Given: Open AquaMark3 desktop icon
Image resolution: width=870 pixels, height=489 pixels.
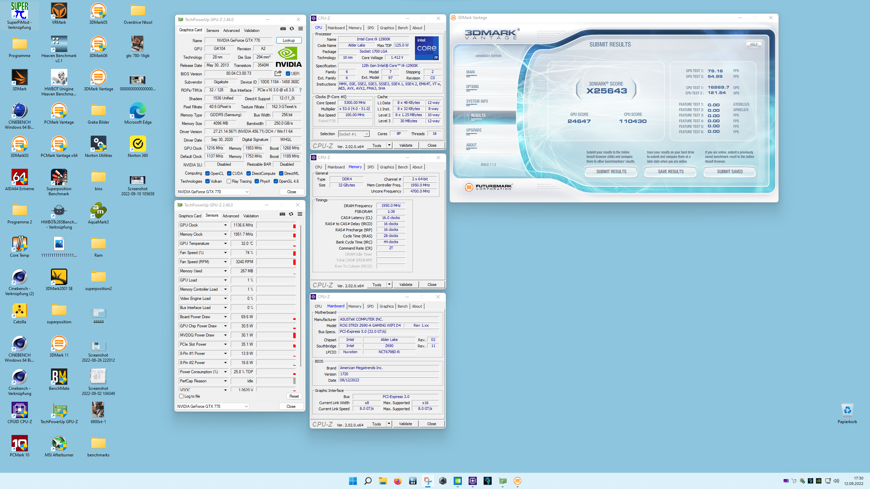Looking at the screenshot, I should 99,213.
